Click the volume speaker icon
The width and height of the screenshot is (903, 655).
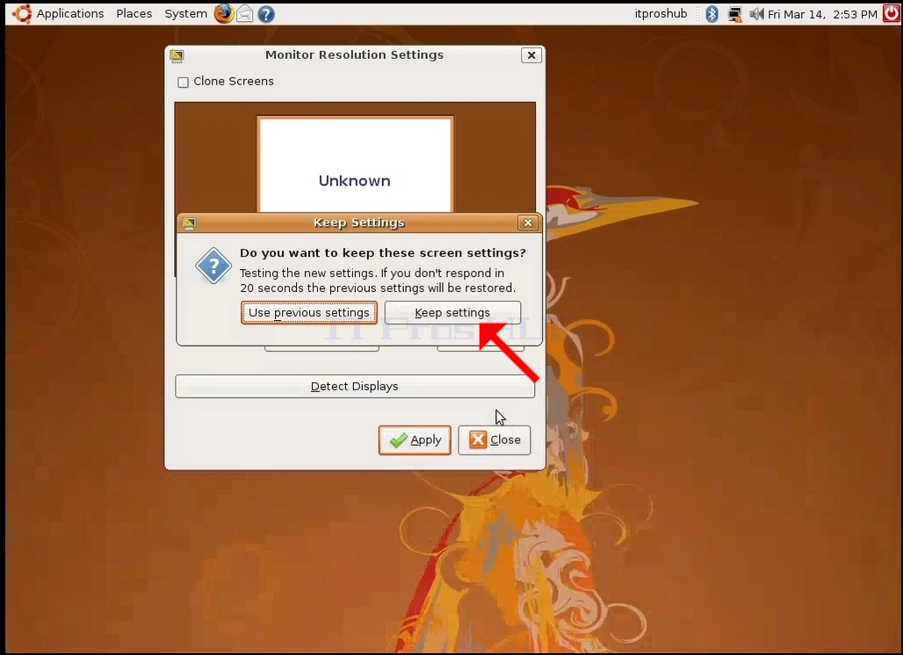(756, 14)
